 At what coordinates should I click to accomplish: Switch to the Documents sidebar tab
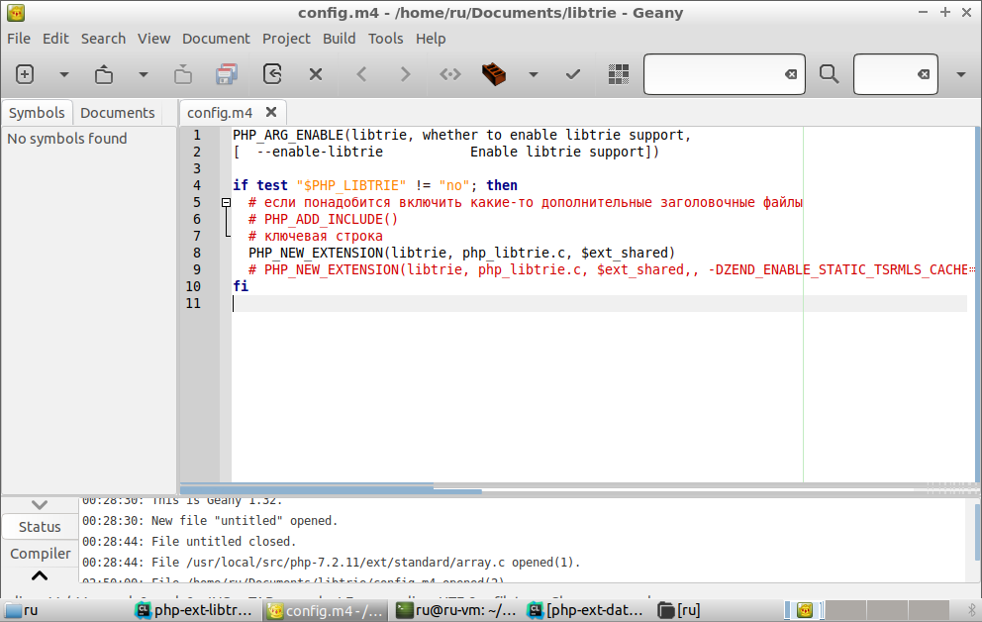coord(117,113)
